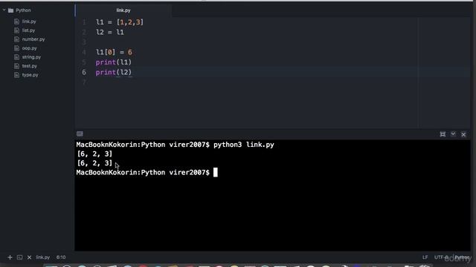
Task: Click the file icon beside string.py
Action: point(16,57)
